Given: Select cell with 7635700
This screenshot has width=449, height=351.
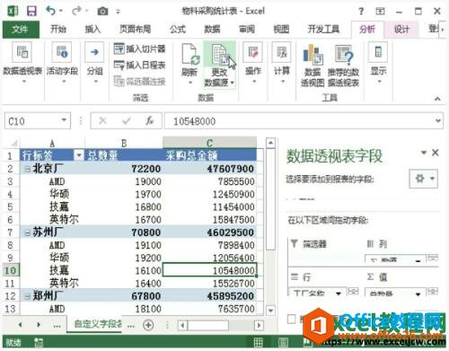Looking at the screenshot, I should [209, 309].
